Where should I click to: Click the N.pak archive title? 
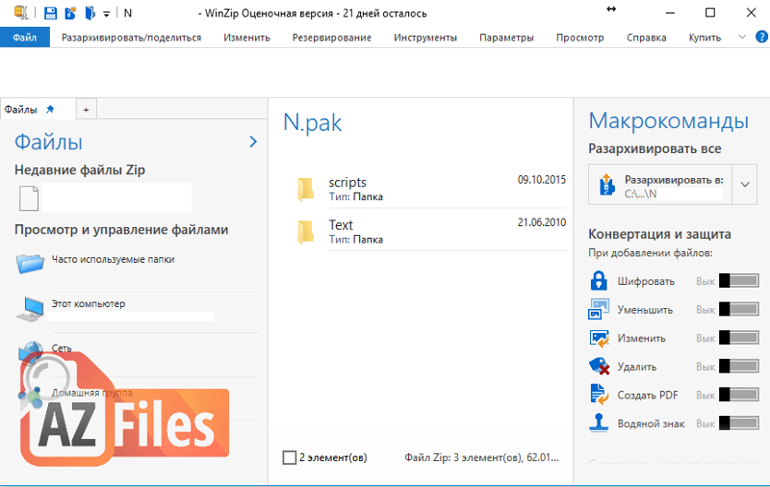[x=312, y=123]
